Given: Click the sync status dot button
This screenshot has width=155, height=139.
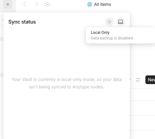Looking at the screenshot, I should [8, 4].
